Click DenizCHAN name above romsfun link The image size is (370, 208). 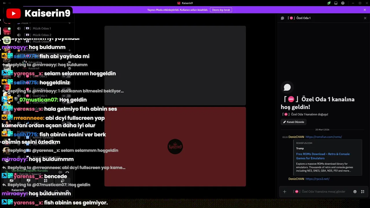coord(296,137)
